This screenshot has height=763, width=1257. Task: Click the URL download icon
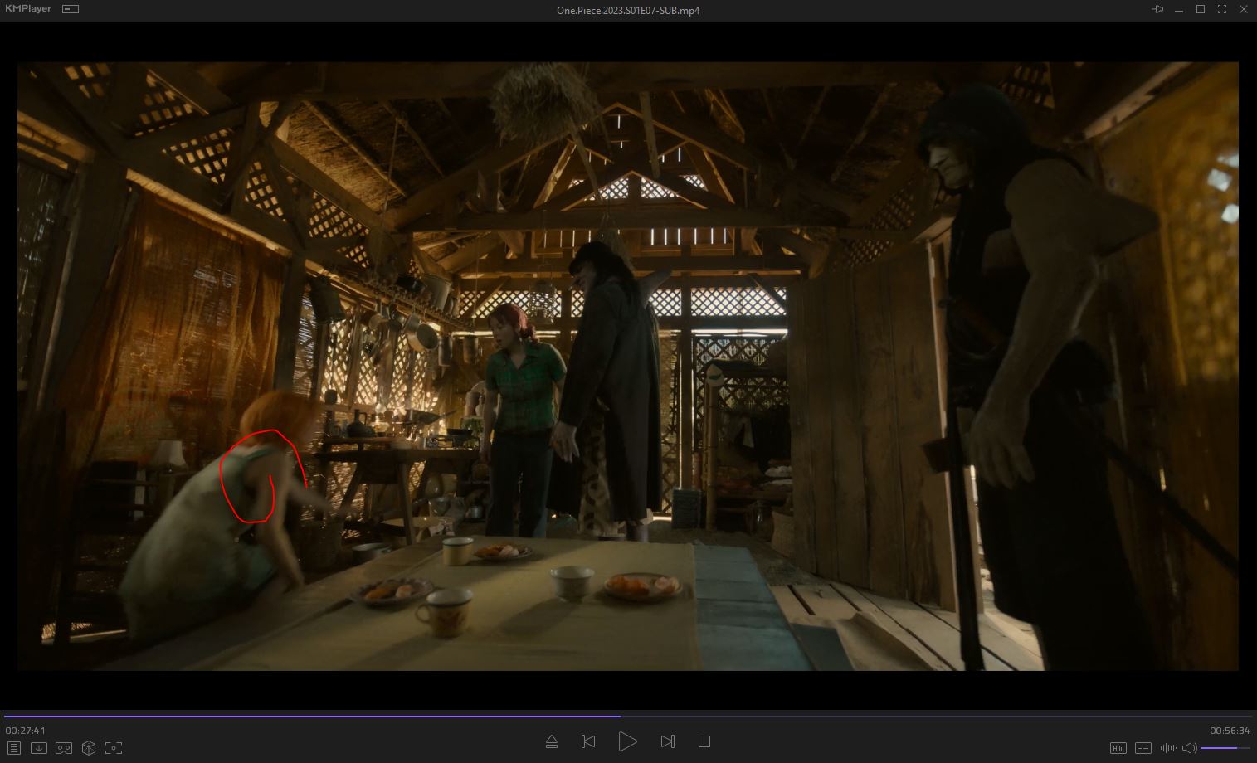click(x=39, y=748)
